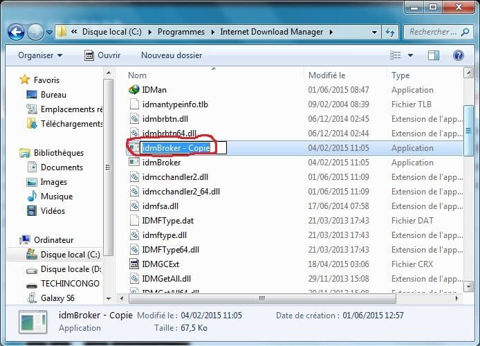Open address bar history dropdown
This screenshot has height=346, width=480.
pyautogui.click(x=374, y=32)
